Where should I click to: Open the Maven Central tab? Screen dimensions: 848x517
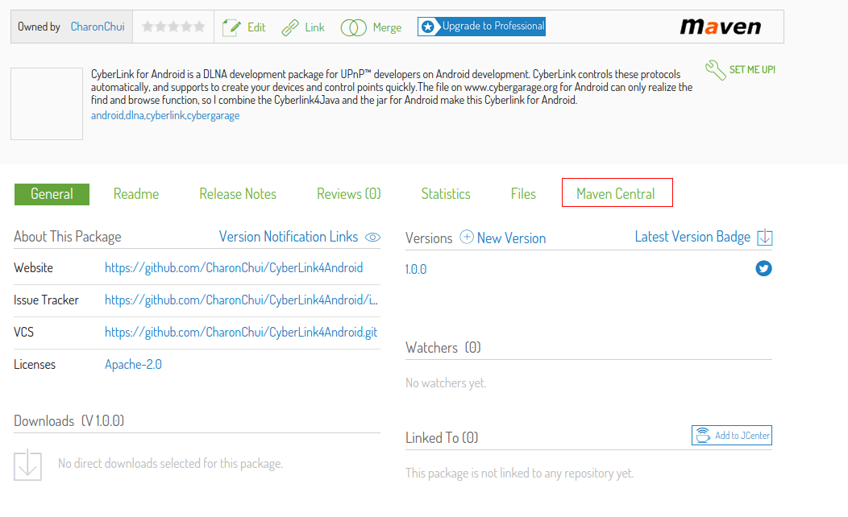(616, 194)
